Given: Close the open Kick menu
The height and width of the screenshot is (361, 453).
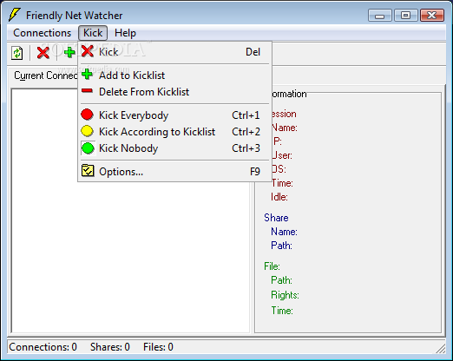Looking at the screenshot, I should pos(93,33).
